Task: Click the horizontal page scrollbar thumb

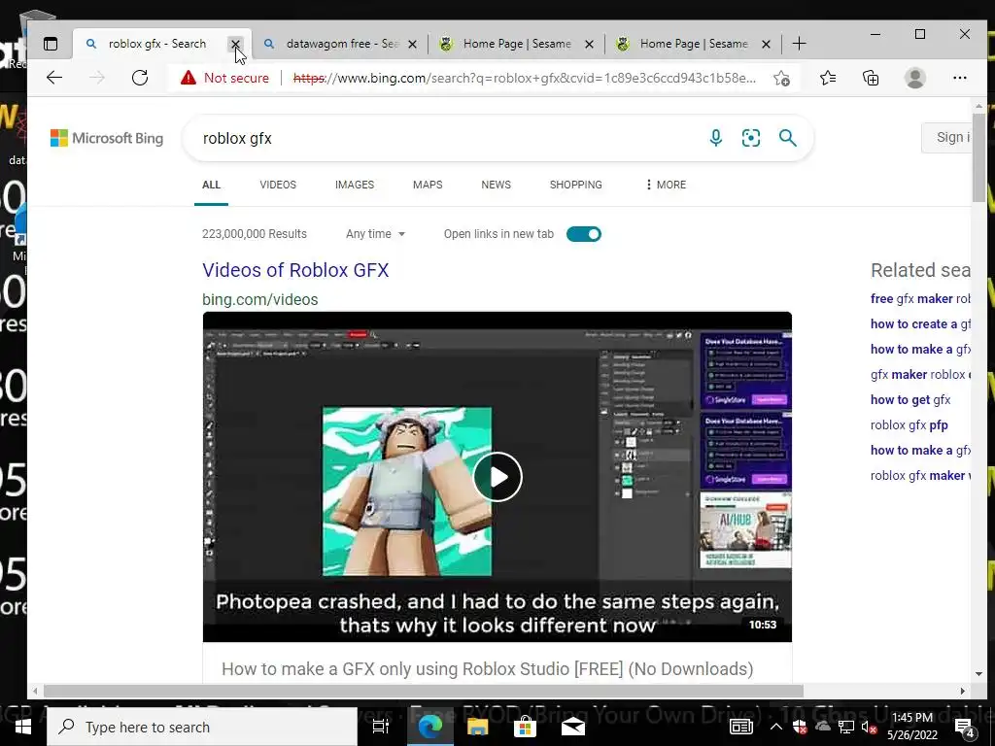Action: coord(424,691)
